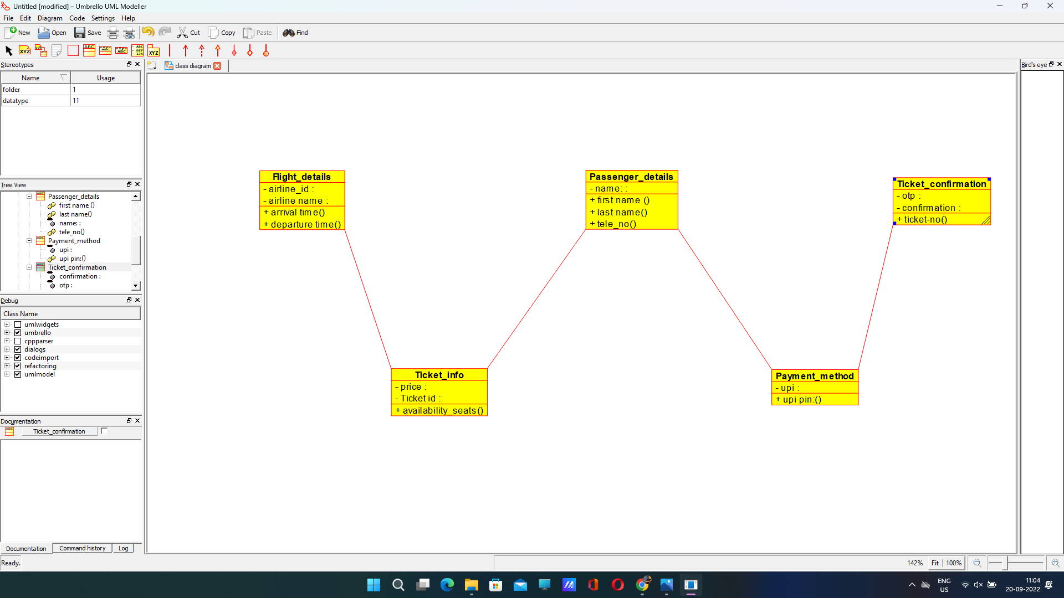Select the Dependency dashed arrow tool

click(202, 51)
